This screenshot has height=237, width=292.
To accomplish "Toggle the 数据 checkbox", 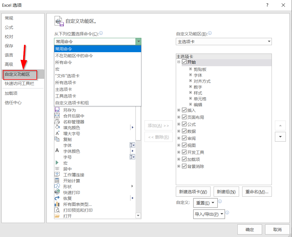I will coord(184,131).
